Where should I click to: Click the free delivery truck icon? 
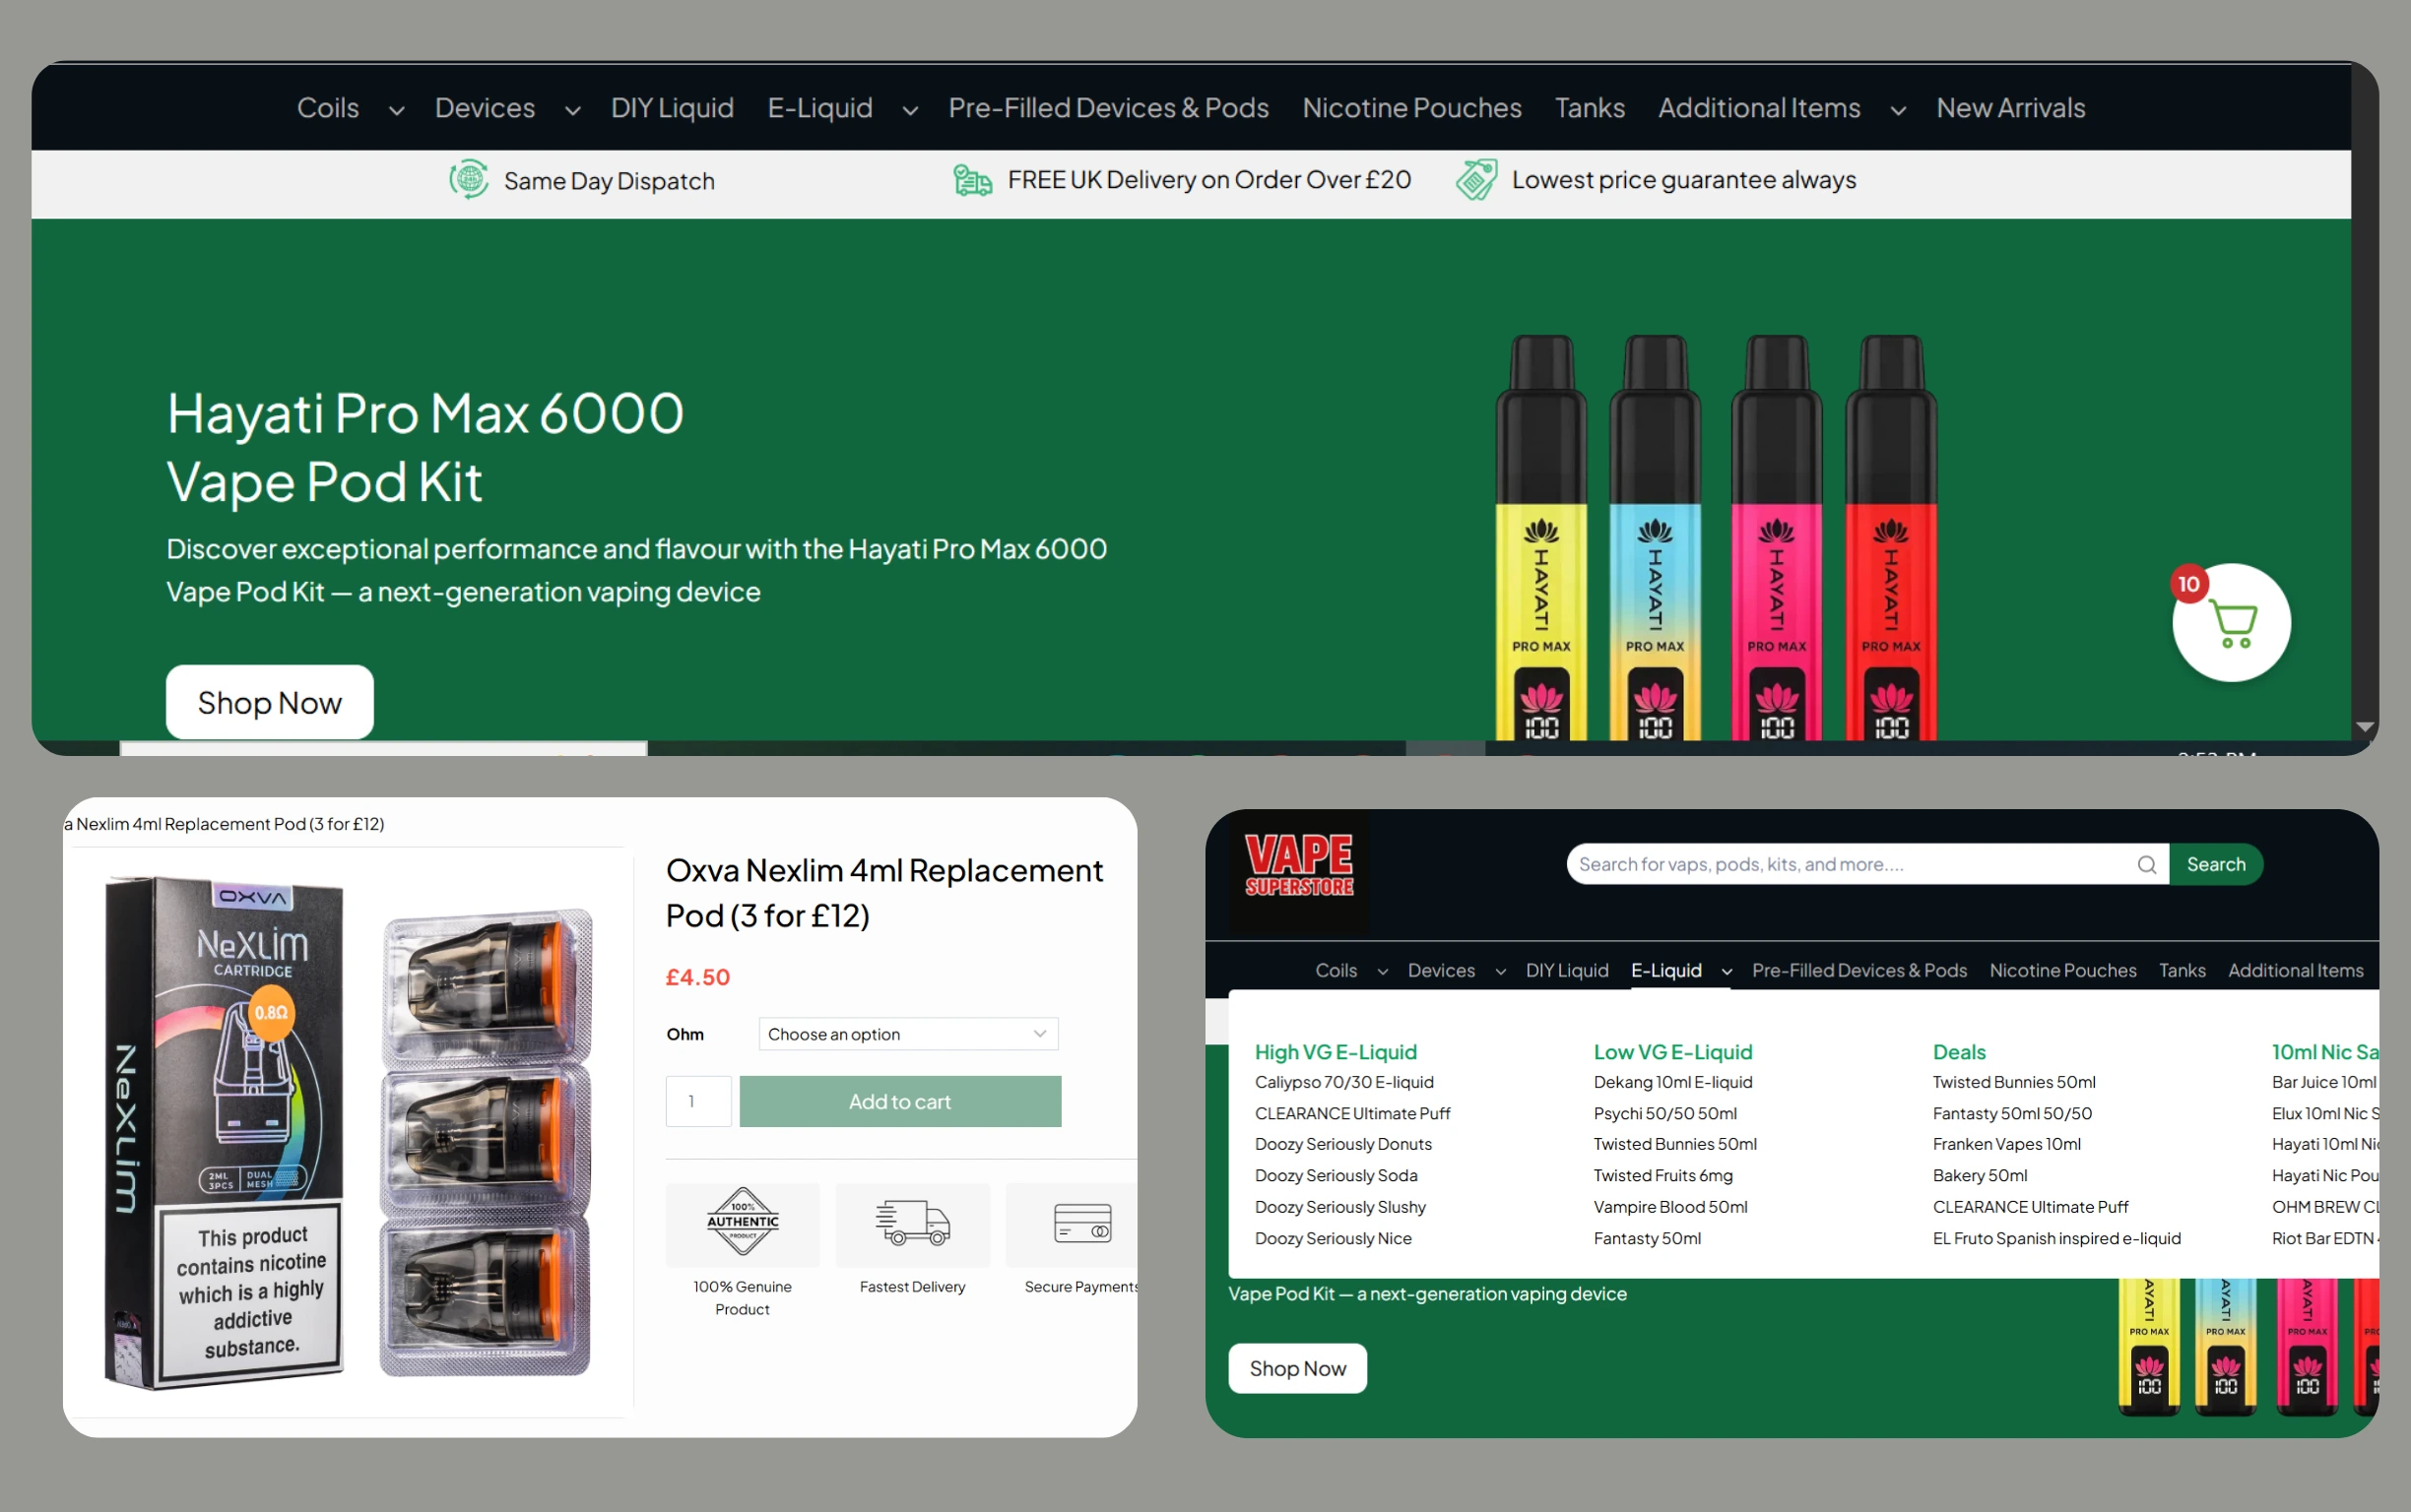[x=971, y=180]
